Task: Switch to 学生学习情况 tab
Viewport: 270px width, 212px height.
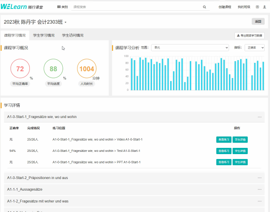Action: [x=44, y=35]
